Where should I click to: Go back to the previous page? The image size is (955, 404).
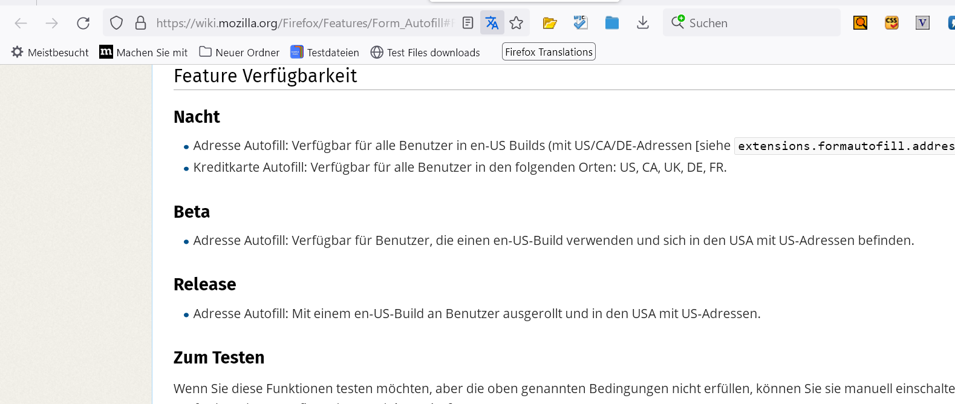[x=21, y=23]
